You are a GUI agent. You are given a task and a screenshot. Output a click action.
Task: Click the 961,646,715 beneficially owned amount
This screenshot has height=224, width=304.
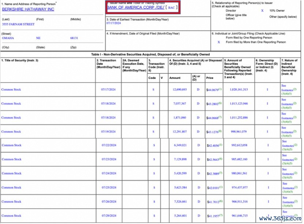pyautogui.click(x=239, y=216)
